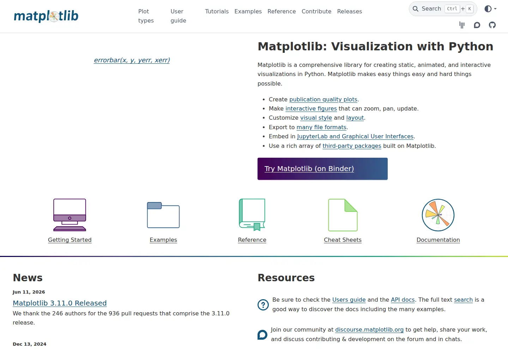Open the API docs link
The image size is (508, 352).
pos(403,300)
